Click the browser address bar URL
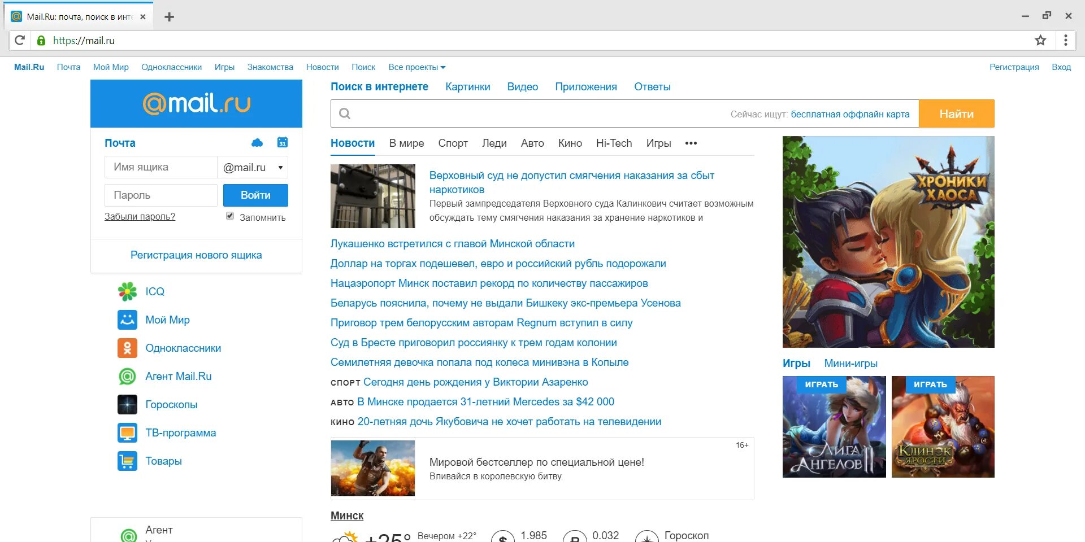 pyautogui.click(x=84, y=41)
